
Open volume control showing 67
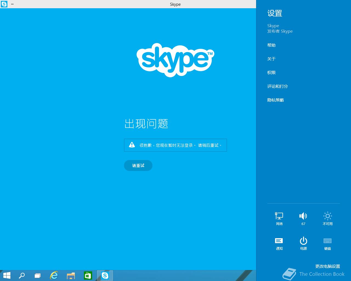pyautogui.click(x=303, y=219)
